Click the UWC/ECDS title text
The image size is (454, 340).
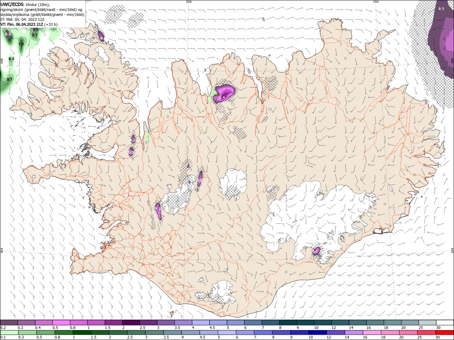[x=12, y=4]
